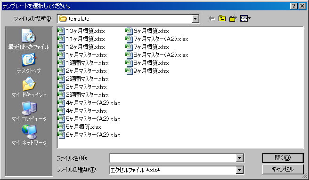Click Excel icon of 2ヶ月マスター.xlsx
The width and height of the screenshot is (309, 180).
(61, 71)
